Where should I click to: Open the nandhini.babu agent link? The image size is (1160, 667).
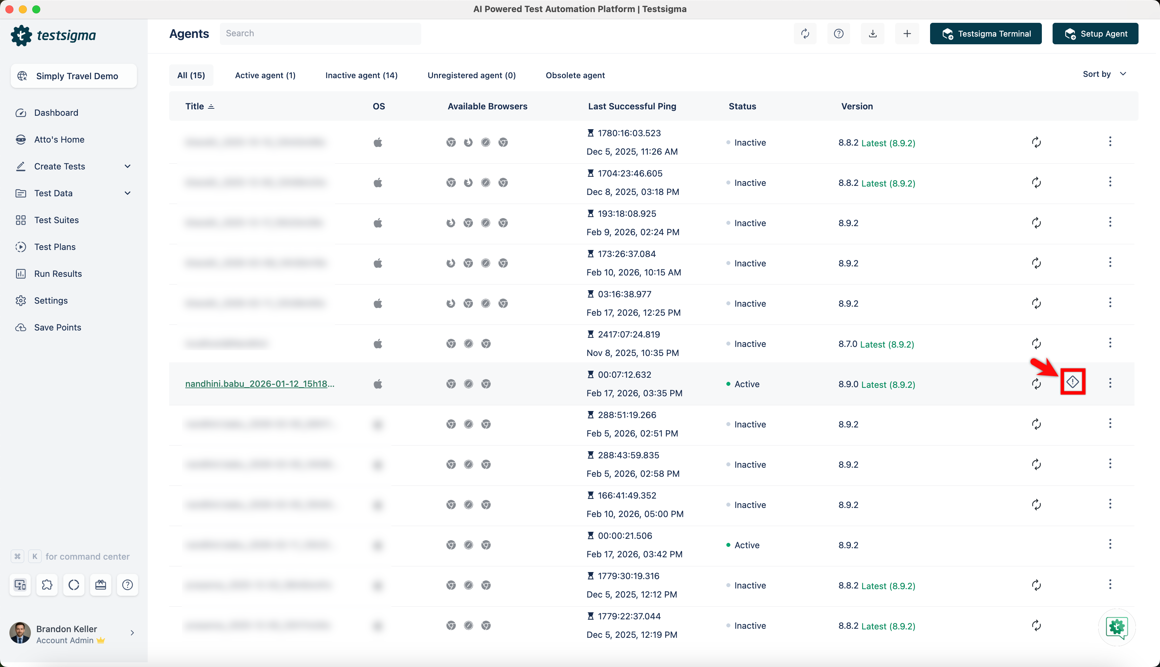pyautogui.click(x=259, y=384)
